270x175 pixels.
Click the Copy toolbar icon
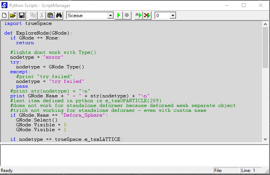click(33, 16)
